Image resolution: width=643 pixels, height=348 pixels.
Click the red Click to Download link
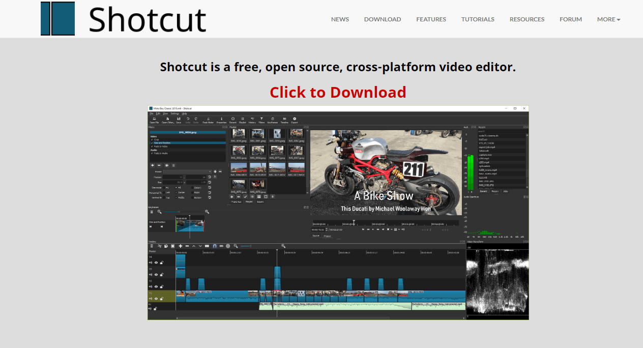338,92
